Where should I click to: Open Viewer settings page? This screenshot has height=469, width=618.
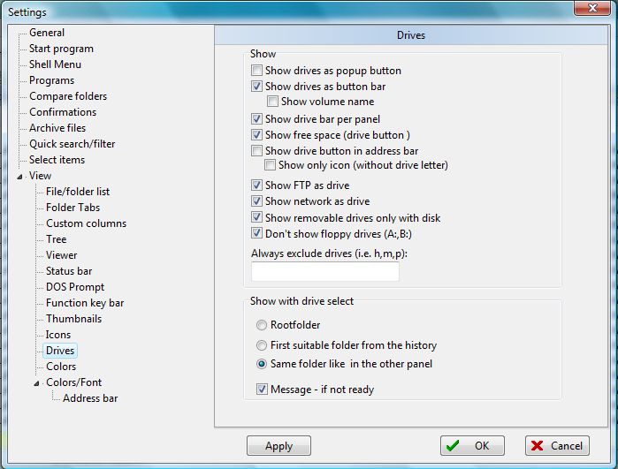(x=61, y=255)
